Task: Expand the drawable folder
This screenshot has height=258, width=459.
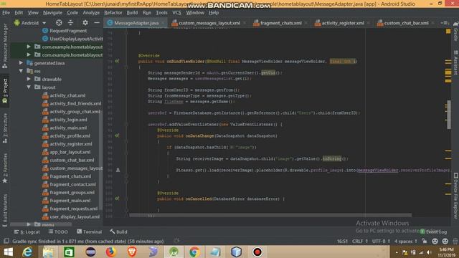Action: click(x=29, y=79)
